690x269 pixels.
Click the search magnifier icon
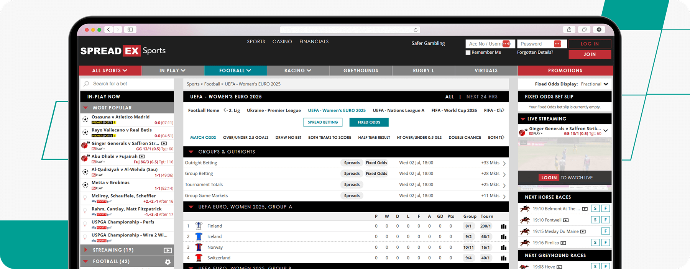(x=87, y=84)
